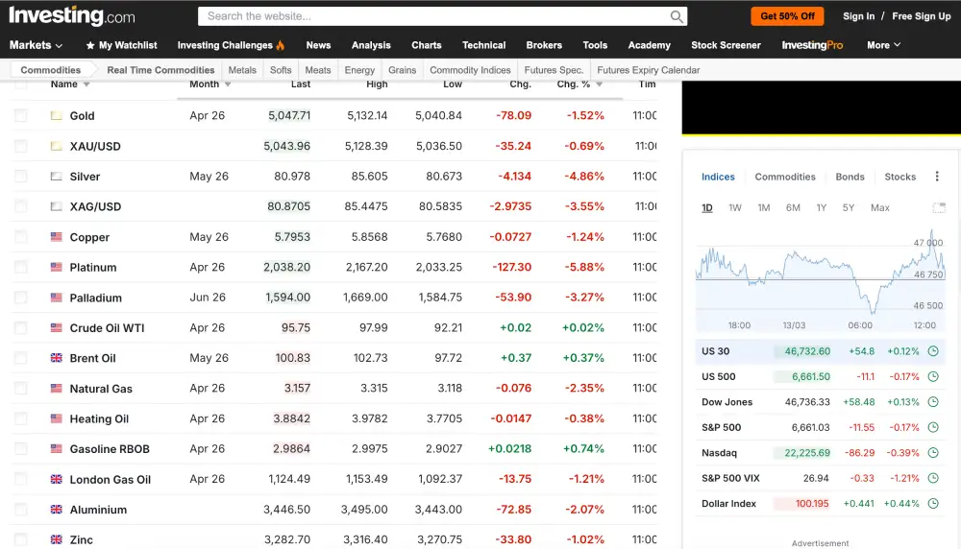Open three-dot options menu beside Stocks
The width and height of the screenshot is (961, 549).
point(938,177)
